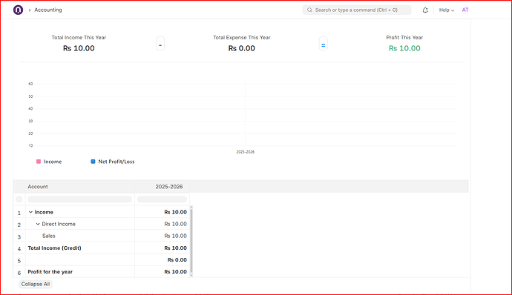Click Total Expense This Year value Rs 0.00
Image resolution: width=512 pixels, height=295 pixels.
(x=242, y=48)
